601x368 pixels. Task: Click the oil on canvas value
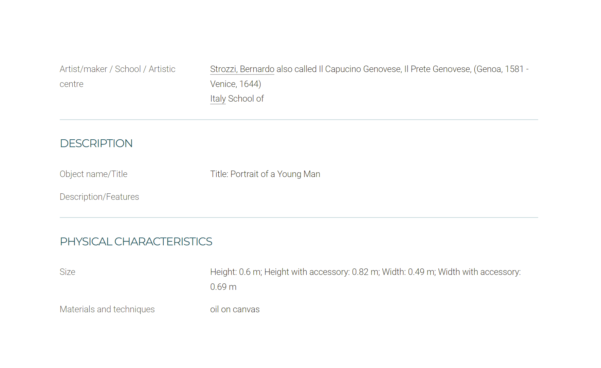click(235, 309)
